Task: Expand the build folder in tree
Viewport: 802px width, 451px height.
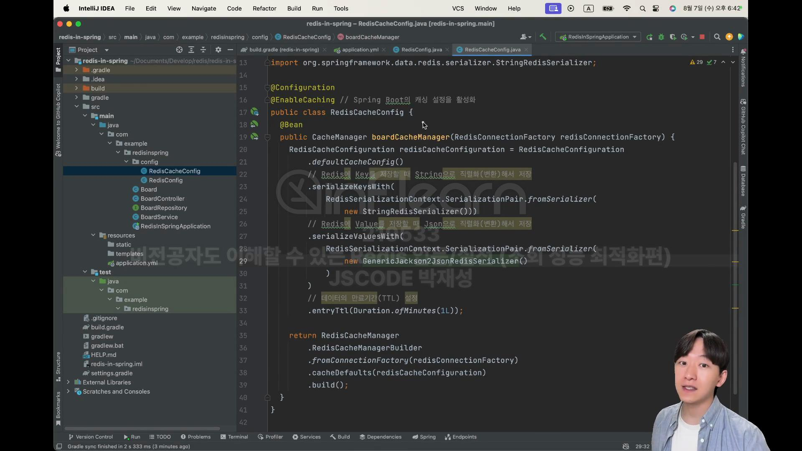Action: coord(76,88)
